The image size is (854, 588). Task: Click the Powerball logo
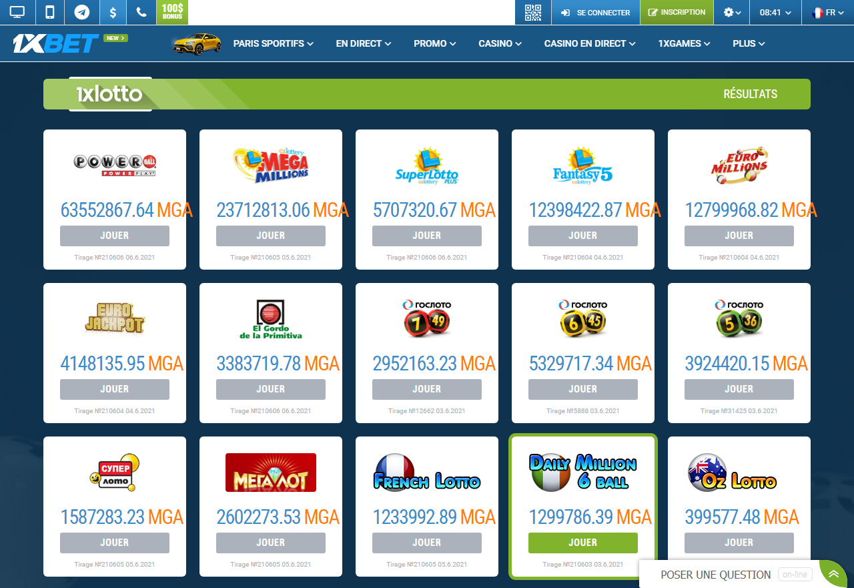pyautogui.click(x=115, y=165)
